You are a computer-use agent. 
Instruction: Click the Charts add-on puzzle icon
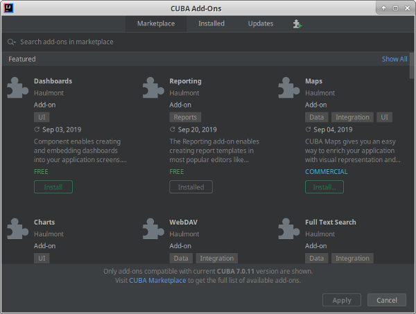point(17,229)
